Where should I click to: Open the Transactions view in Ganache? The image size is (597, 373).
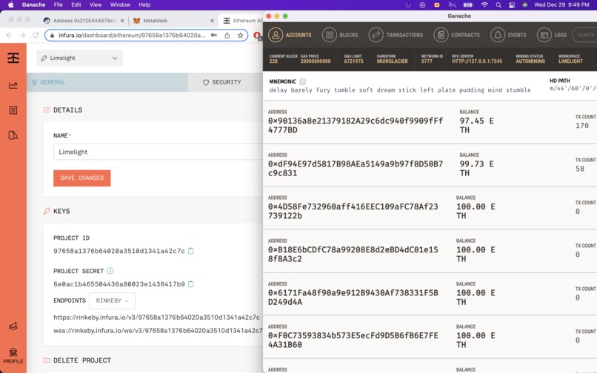[396, 35]
